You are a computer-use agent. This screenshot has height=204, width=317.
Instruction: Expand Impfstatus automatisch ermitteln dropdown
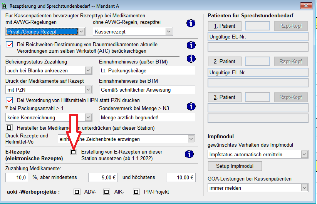[x=304, y=154]
